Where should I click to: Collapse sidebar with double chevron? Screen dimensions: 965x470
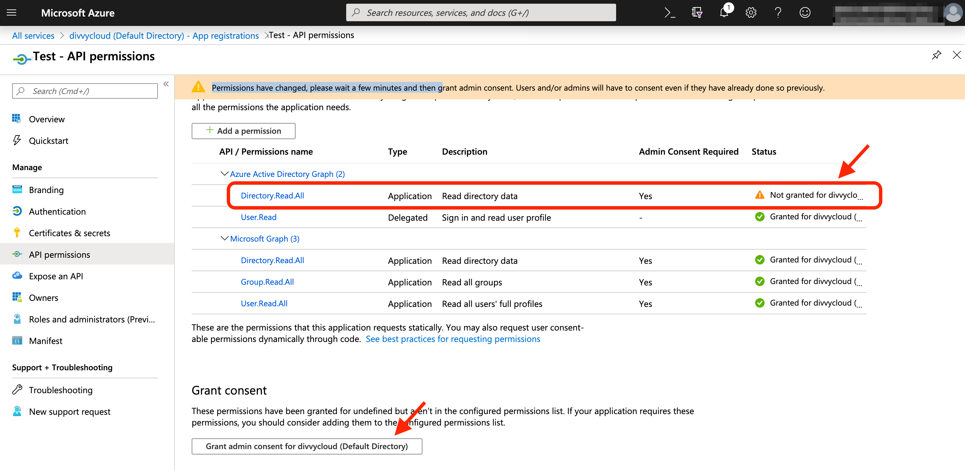click(x=166, y=84)
